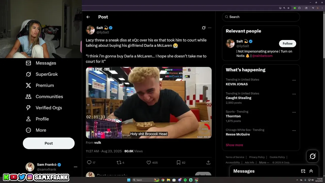This screenshot has height=183, width=325.
Task: Click the floating Grok button
Action: point(313,156)
